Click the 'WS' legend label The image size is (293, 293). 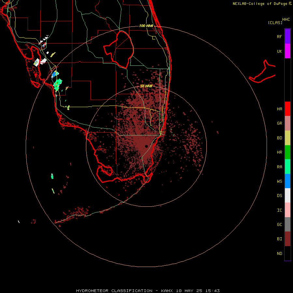pos(279,181)
